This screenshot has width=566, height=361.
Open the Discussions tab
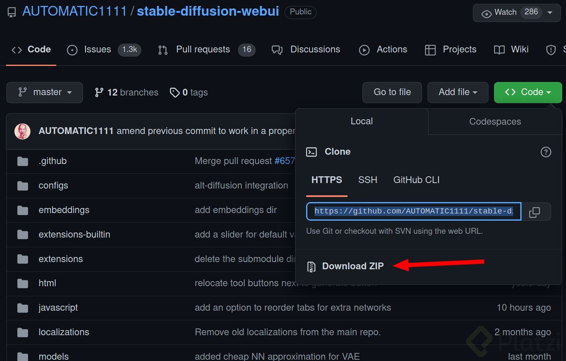coord(306,49)
